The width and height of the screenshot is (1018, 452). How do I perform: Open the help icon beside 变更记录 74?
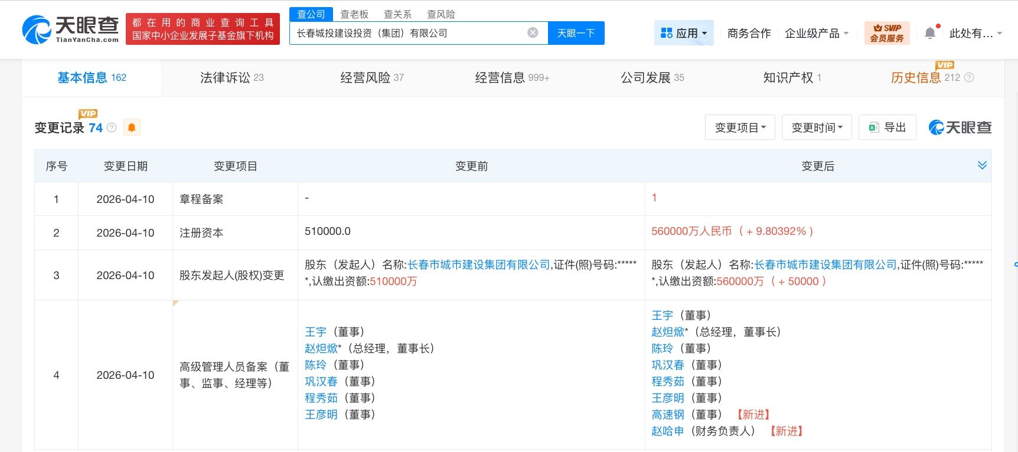point(112,127)
